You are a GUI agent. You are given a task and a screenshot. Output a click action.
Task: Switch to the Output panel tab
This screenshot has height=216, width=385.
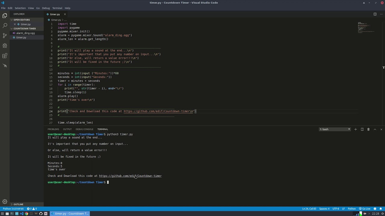(x=67, y=129)
